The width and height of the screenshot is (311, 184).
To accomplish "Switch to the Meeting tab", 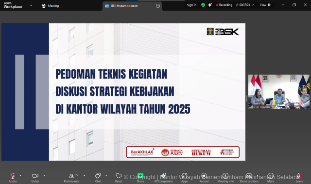I will (x=51, y=6).
